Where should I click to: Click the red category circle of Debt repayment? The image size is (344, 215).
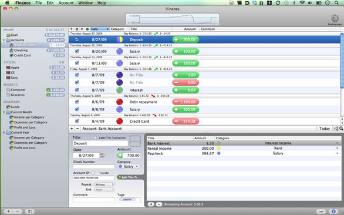point(120,102)
